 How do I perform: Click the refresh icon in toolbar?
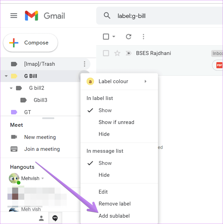(x=128, y=36)
